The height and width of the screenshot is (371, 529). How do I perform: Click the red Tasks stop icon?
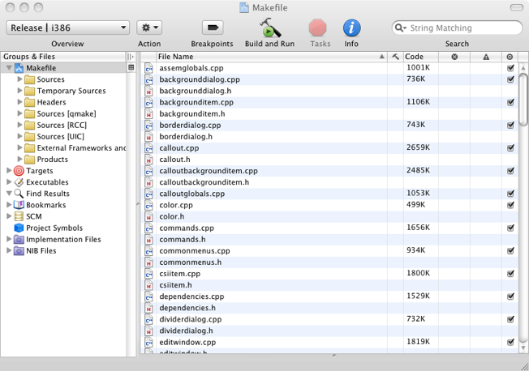tap(318, 28)
